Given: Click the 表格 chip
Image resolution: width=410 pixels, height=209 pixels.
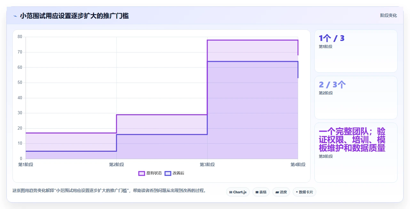Looking at the screenshot, I should tap(261, 192).
